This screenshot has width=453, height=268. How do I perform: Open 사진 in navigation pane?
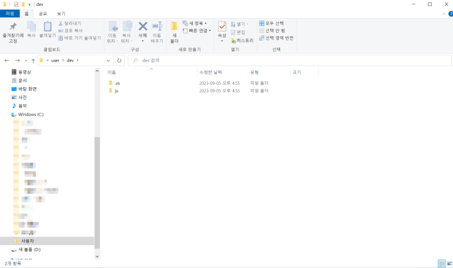pos(19,97)
